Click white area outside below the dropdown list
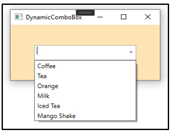Image resolution: width=172 pixels, height=132 pixels. click(x=85, y=125)
